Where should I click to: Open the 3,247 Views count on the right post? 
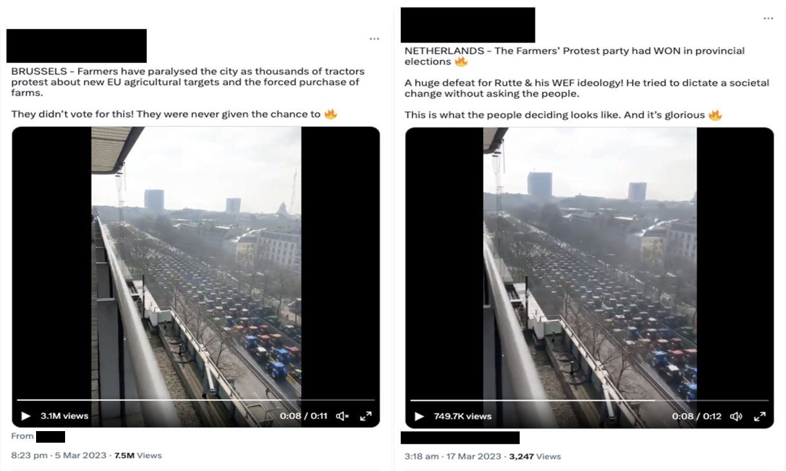[x=535, y=456]
